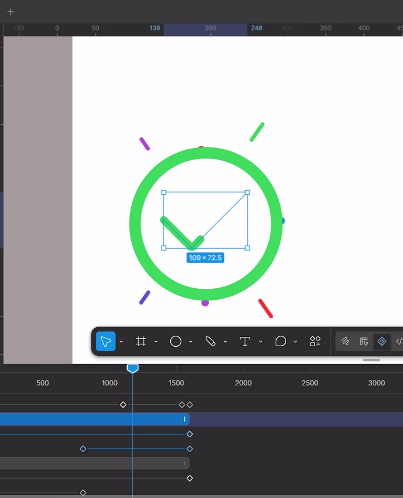Select the last keyframe on top track
This screenshot has width=403, height=498.
point(190,405)
